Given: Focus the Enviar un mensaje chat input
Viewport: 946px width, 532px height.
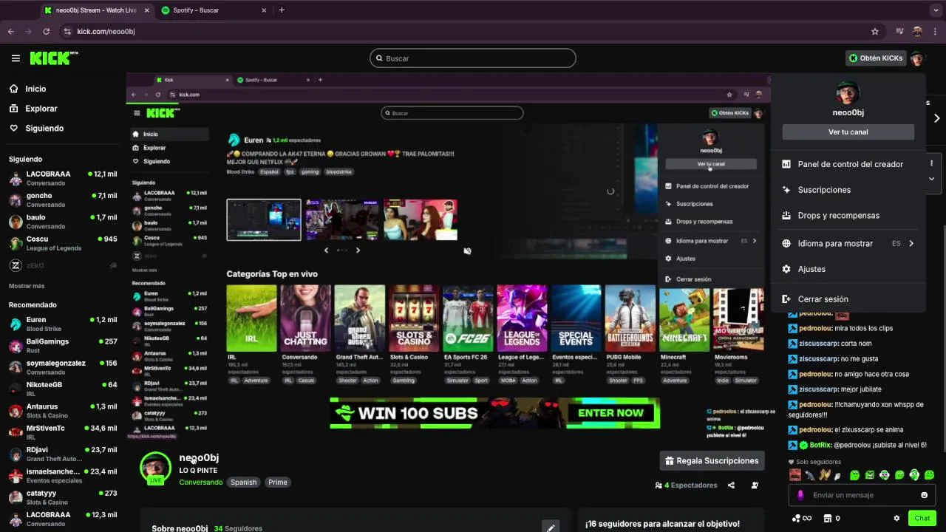Looking at the screenshot, I should point(861,495).
